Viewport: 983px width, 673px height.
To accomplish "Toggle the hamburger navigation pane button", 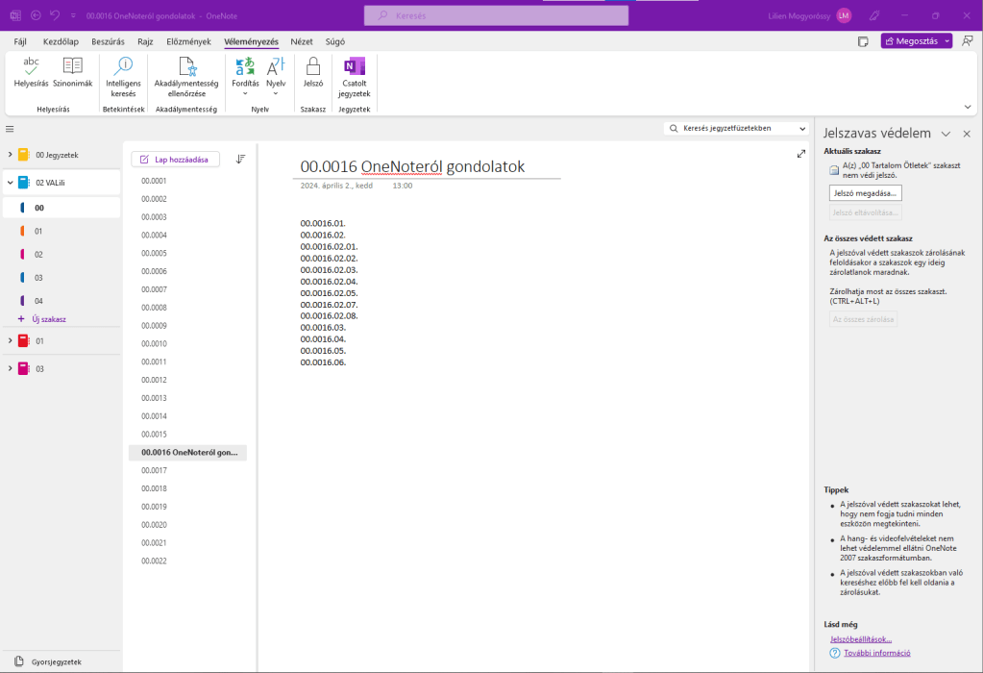I will click(10, 129).
